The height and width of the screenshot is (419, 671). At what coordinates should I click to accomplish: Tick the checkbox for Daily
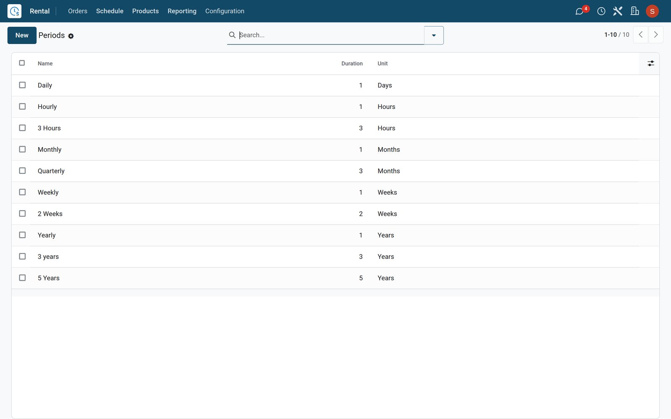[x=22, y=85]
